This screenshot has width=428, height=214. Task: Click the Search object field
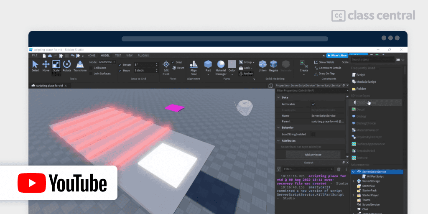(372, 59)
